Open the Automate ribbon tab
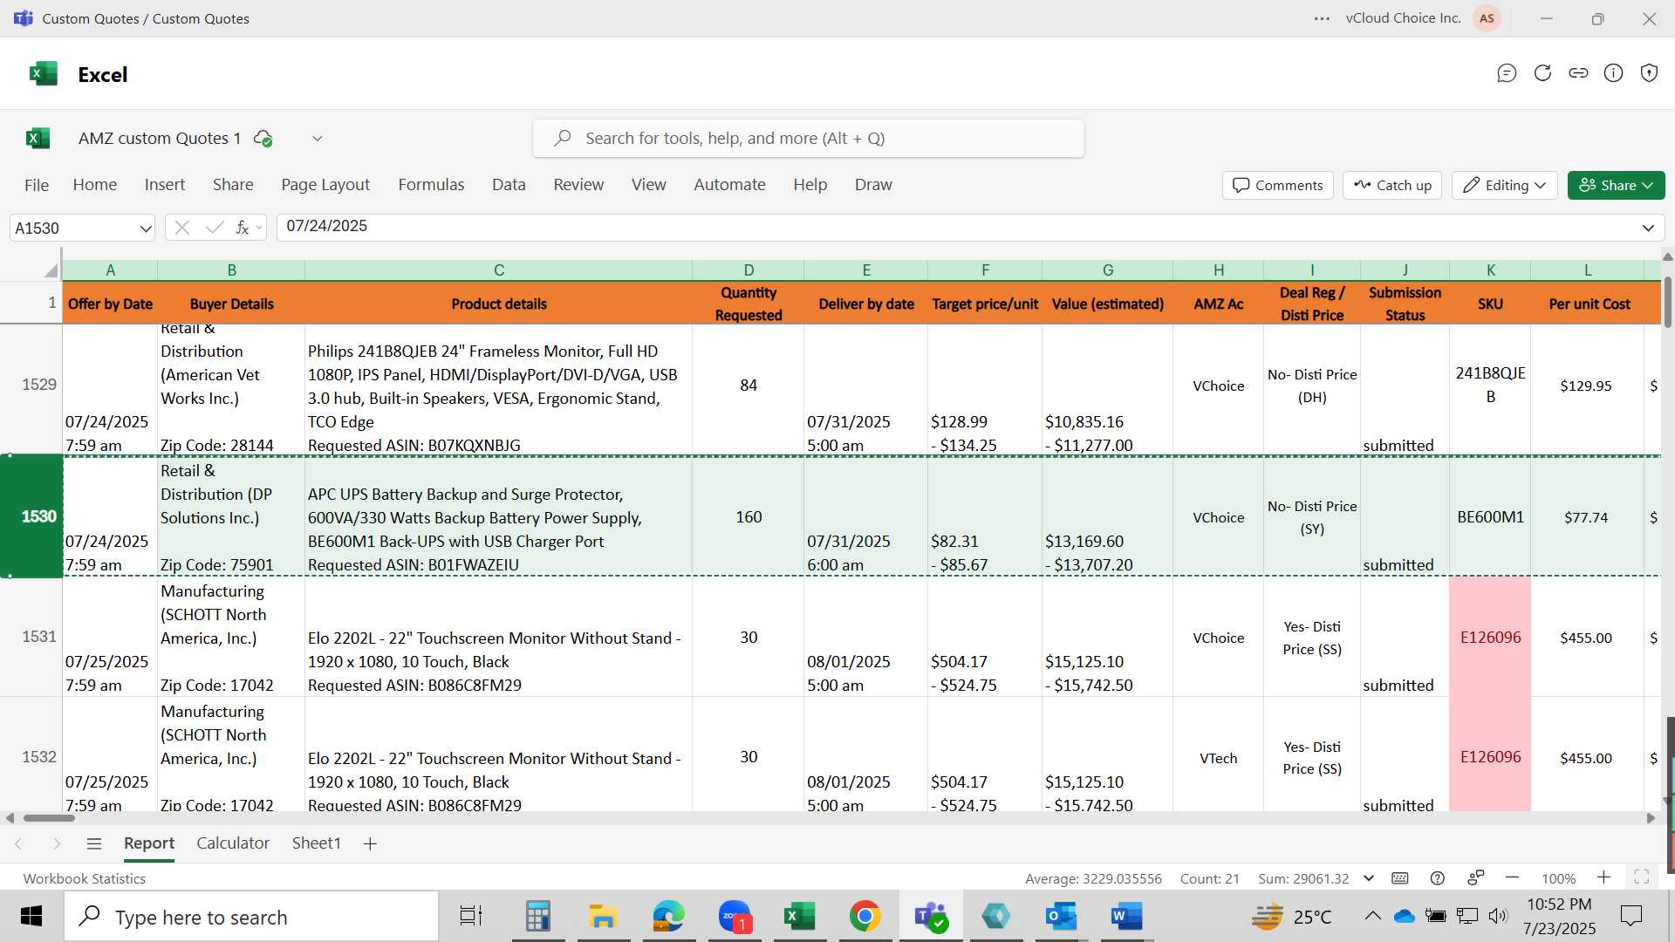This screenshot has width=1675, height=942. (729, 185)
